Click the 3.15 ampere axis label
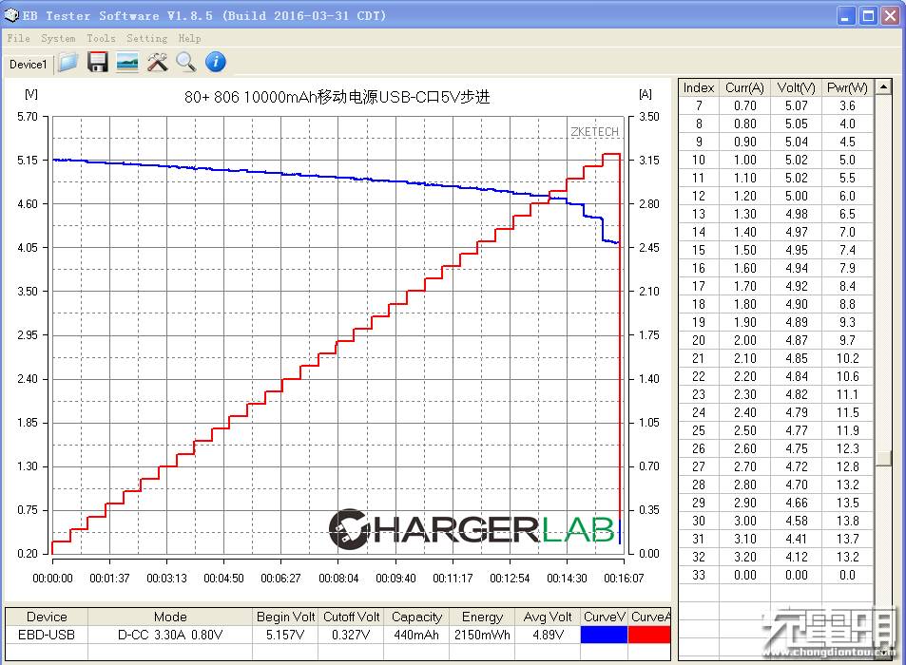Screen dimensions: 906x665 649,160
